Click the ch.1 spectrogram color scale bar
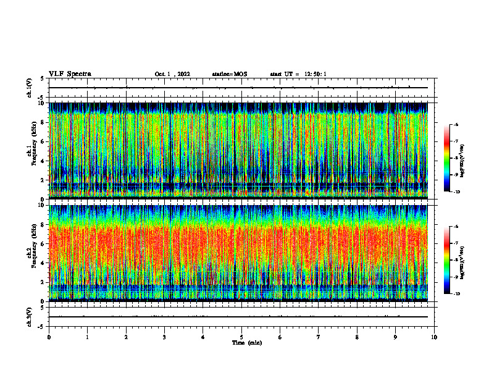The image size is (489, 378). pyautogui.click(x=446, y=158)
